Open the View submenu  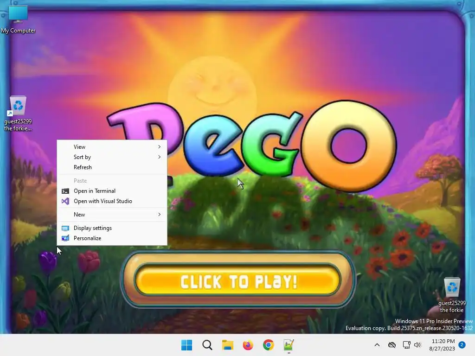(x=112, y=147)
